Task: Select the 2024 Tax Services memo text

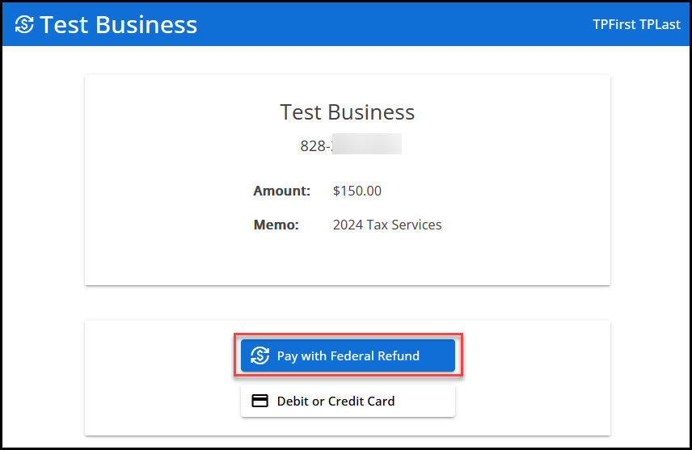Action: (x=387, y=225)
